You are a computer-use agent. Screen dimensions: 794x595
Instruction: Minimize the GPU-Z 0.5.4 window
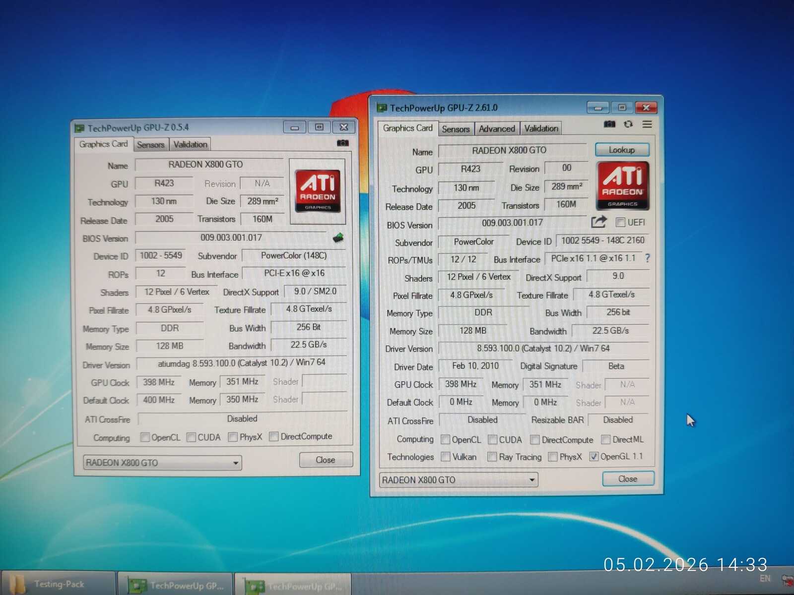(x=294, y=127)
